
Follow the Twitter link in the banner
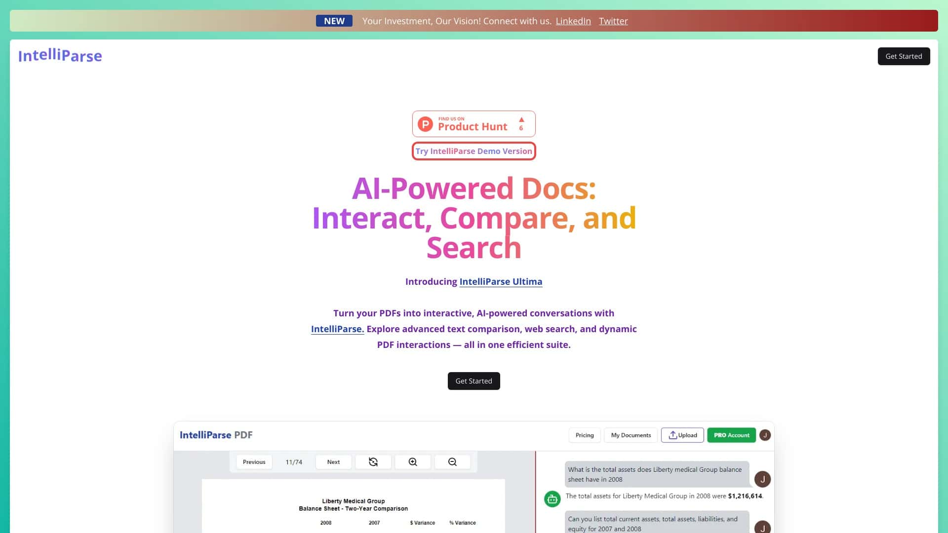(613, 21)
